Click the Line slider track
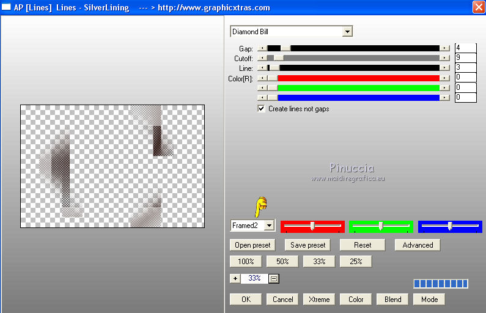Screen dimensions: 486x313 click(x=353, y=68)
